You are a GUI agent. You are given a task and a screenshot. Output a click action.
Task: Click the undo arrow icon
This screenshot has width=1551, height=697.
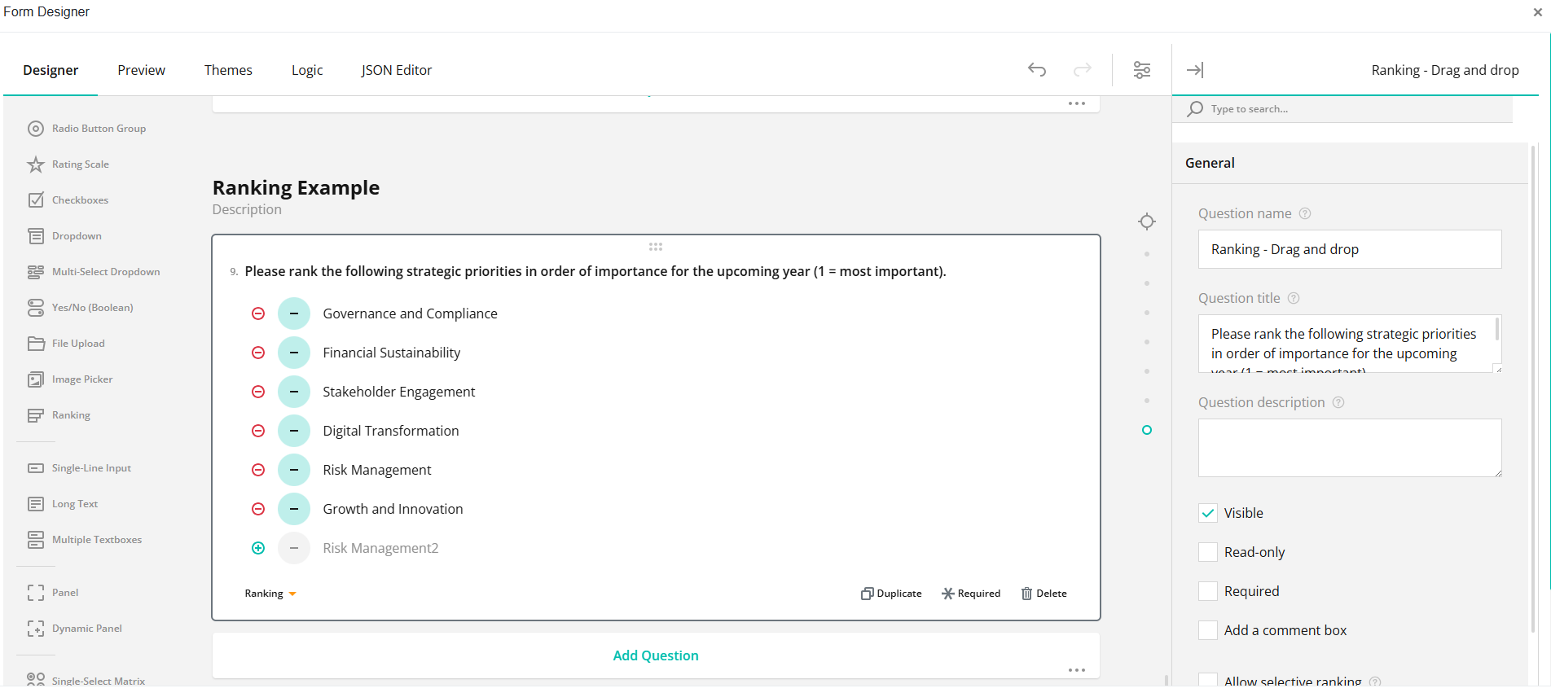click(x=1036, y=70)
